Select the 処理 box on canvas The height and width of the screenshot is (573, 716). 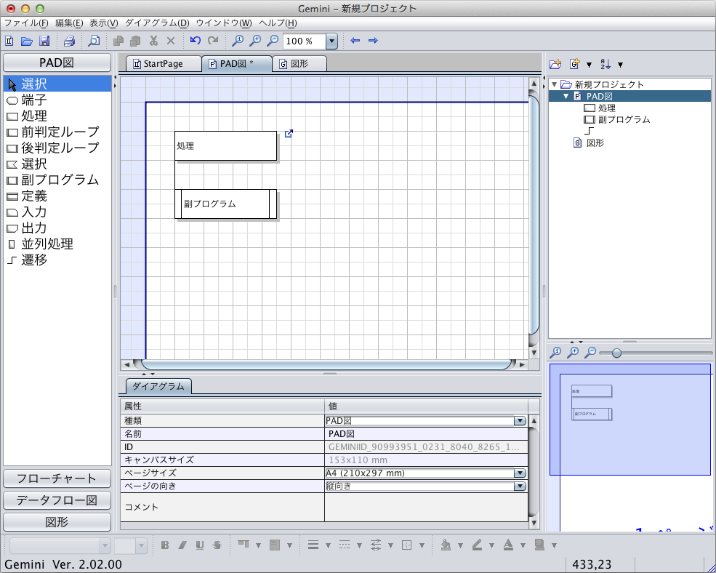click(x=225, y=145)
